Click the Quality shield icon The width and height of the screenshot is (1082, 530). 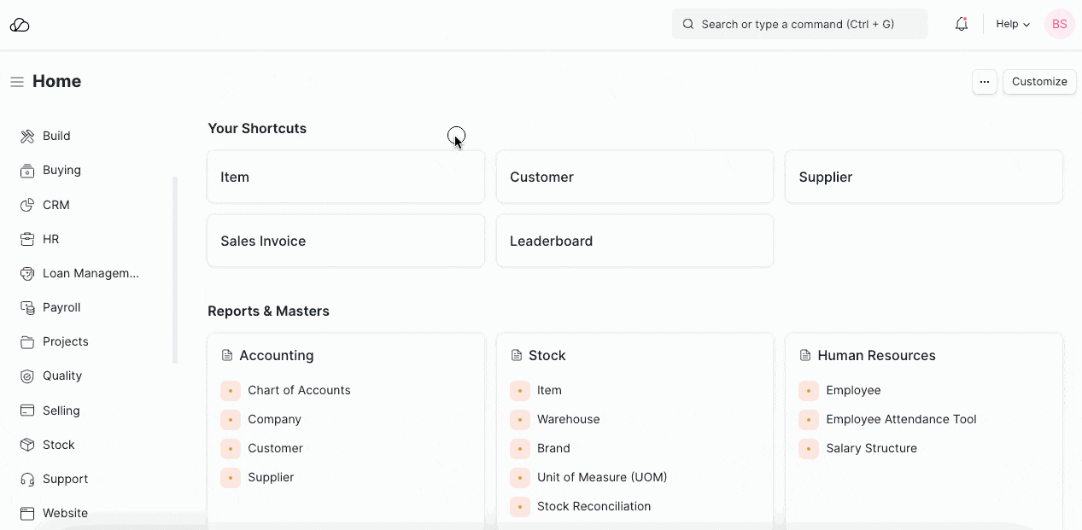pyautogui.click(x=27, y=376)
